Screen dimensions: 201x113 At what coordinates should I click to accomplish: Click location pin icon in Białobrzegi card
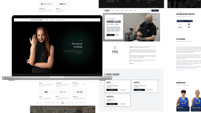(x=107, y=100)
